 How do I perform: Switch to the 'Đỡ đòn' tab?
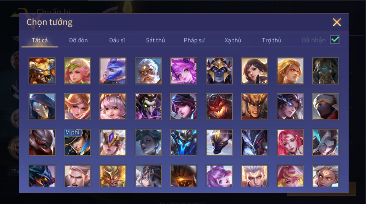tap(78, 40)
